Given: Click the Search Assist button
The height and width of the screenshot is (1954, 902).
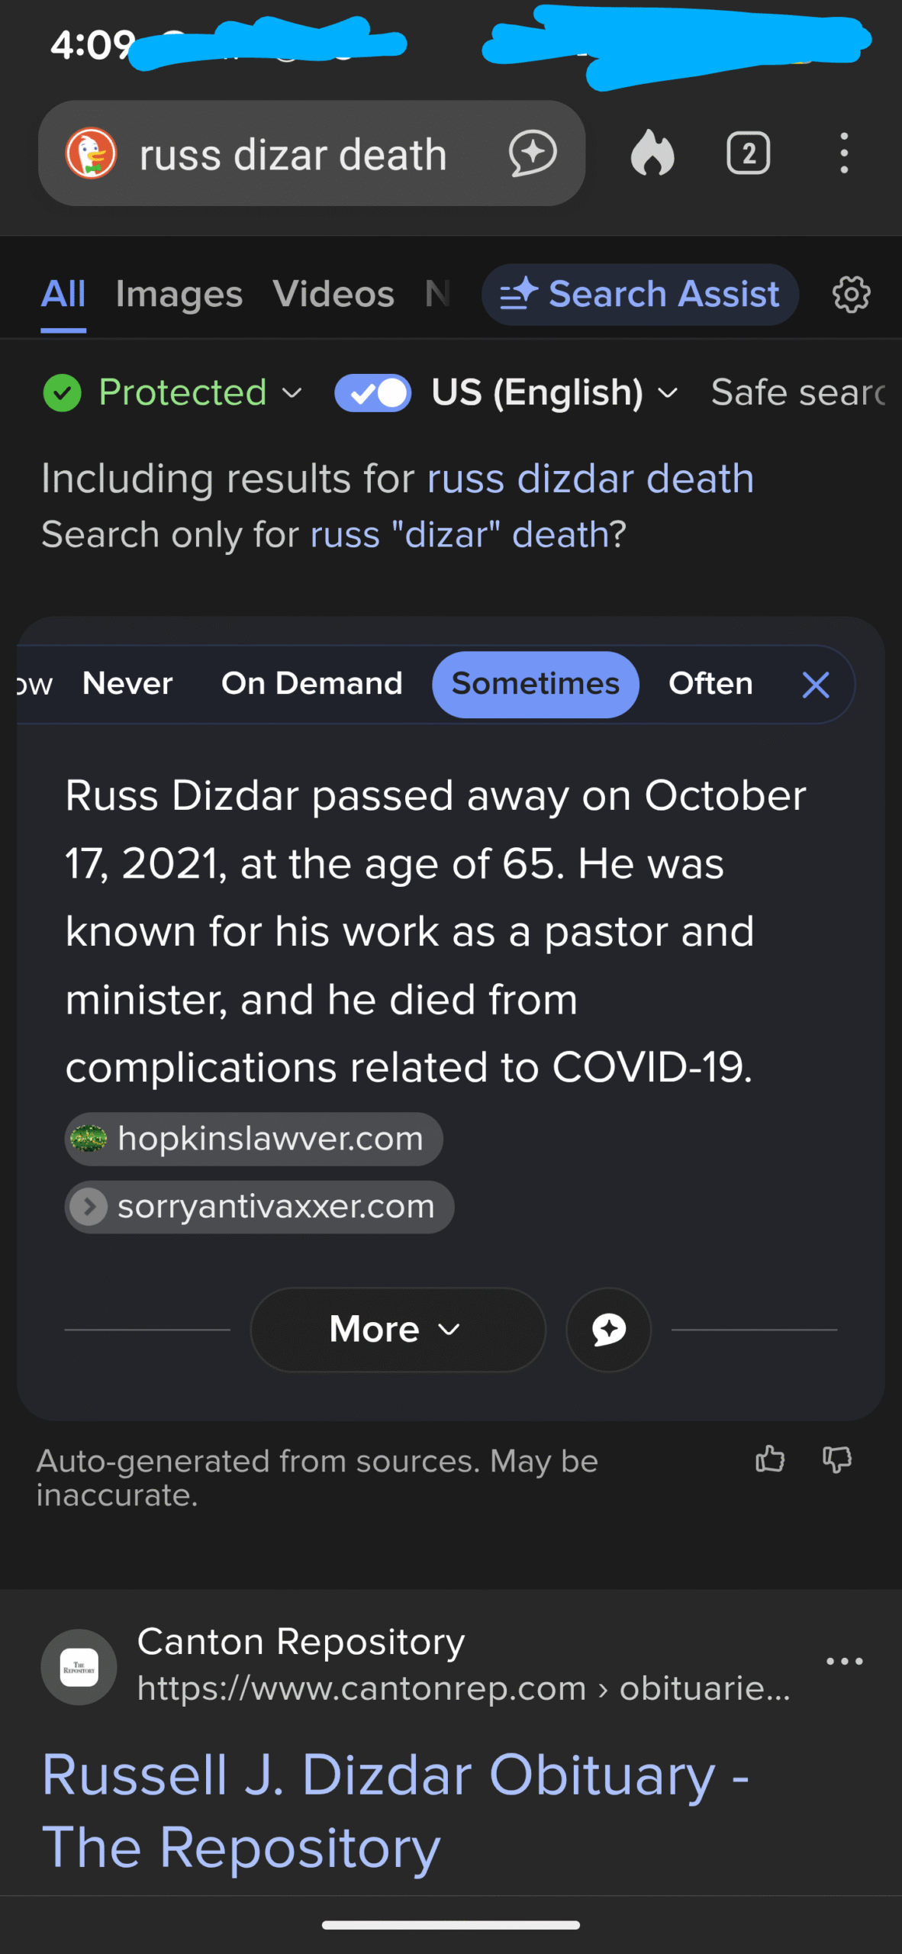Looking at the screenshot, I should point(639,295).
